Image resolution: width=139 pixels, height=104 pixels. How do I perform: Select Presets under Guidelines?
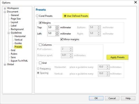tap(18, 47)
